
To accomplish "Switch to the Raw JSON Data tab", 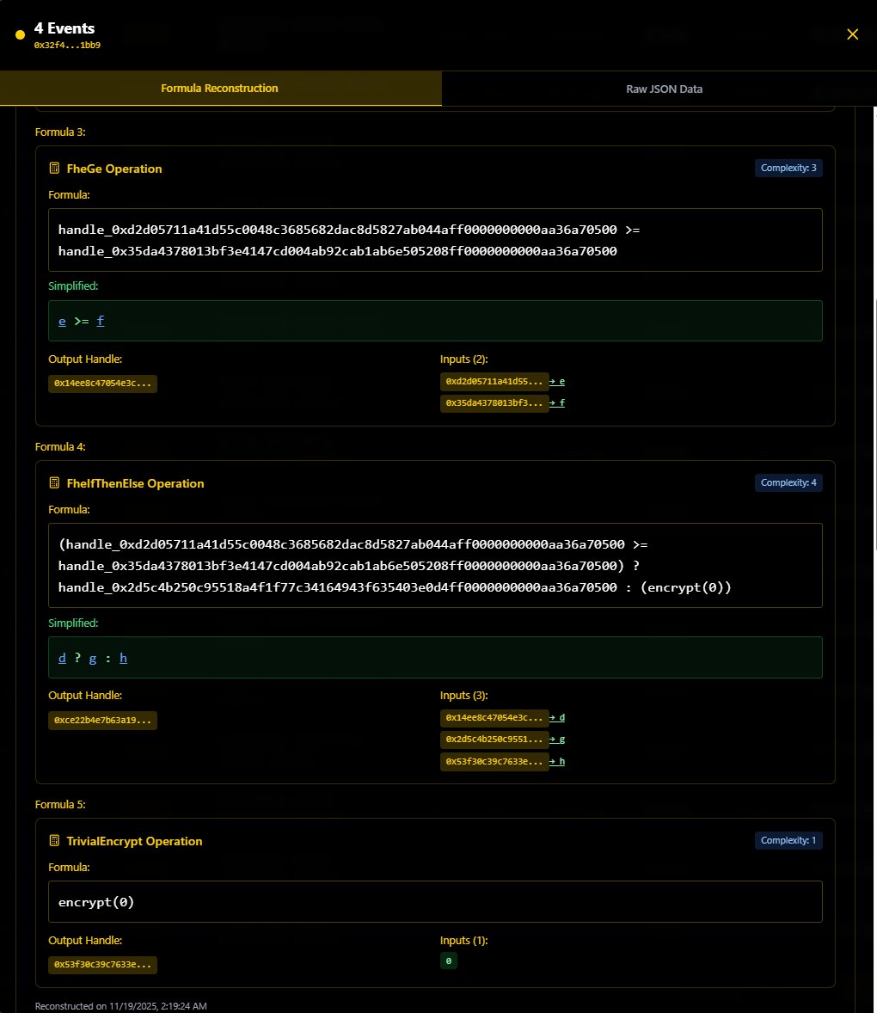I will 664,89.
